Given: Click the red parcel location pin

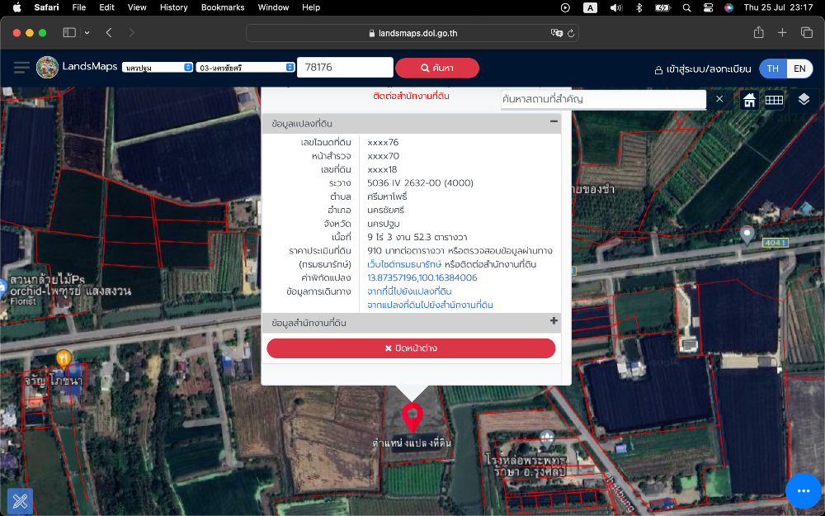Looking at the screenshot, I should point(412,416).
